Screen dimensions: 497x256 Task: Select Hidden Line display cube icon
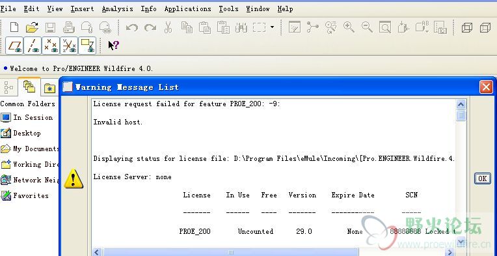tap(485, 27)
